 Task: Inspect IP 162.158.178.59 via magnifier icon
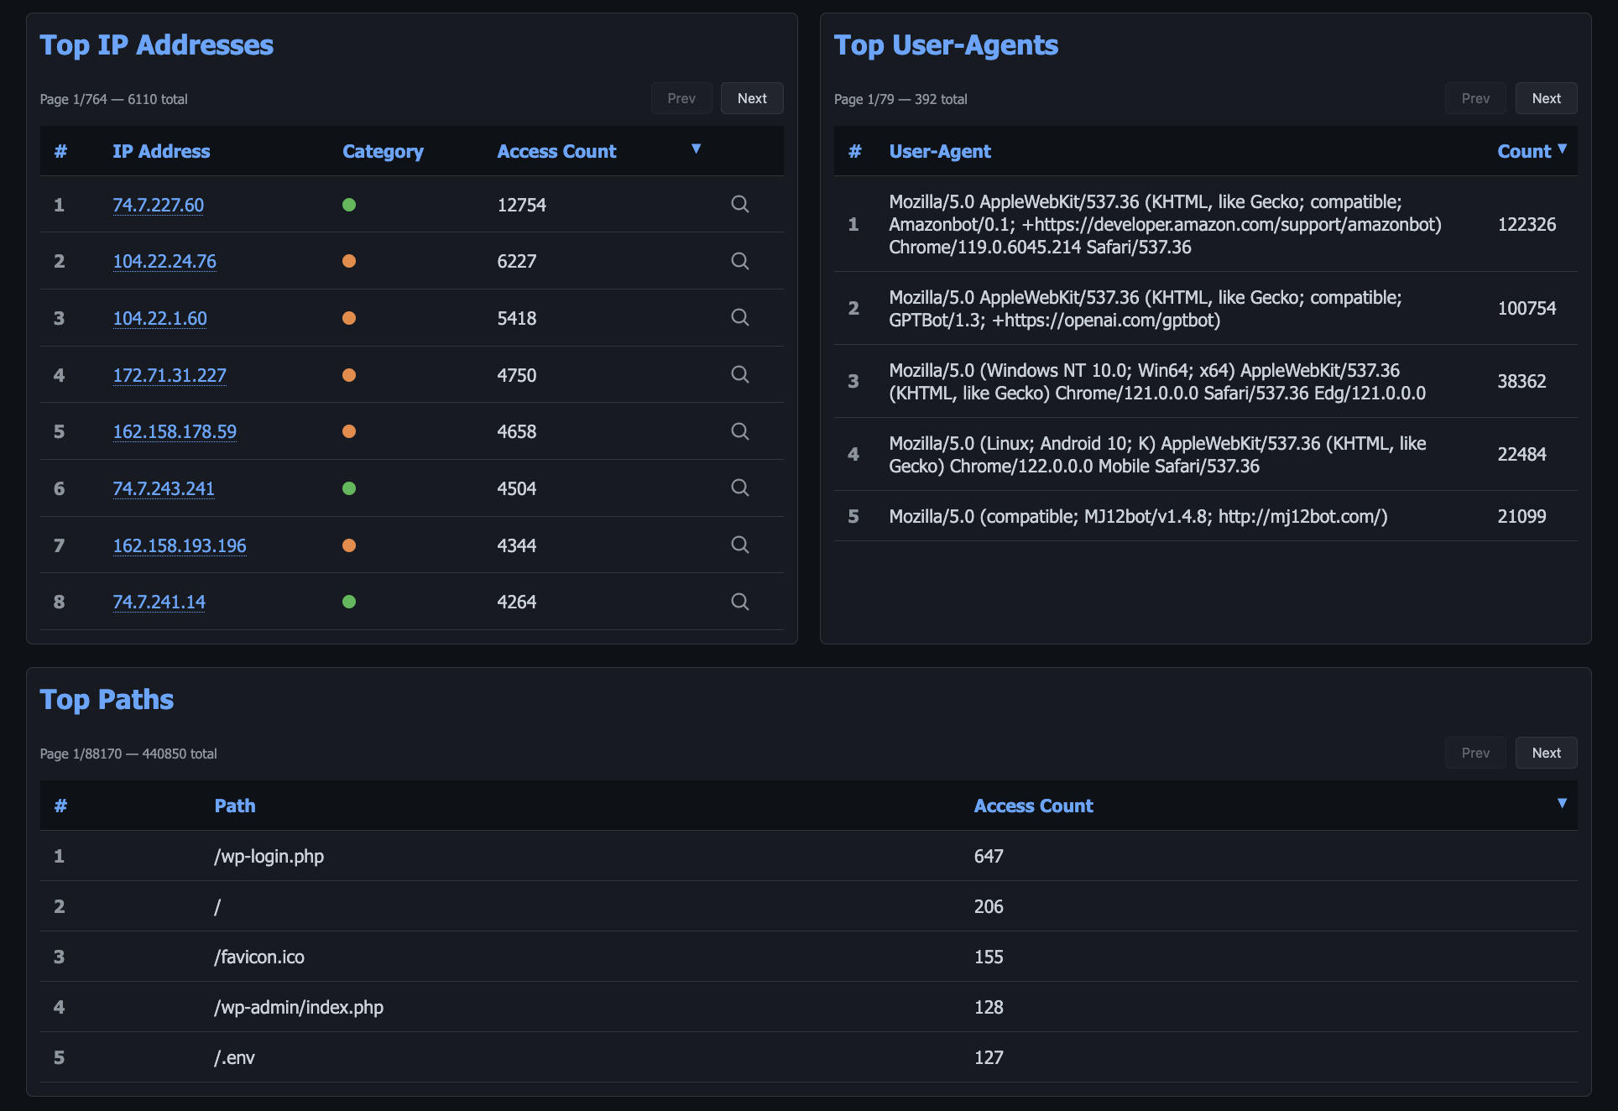coord(739,431)
